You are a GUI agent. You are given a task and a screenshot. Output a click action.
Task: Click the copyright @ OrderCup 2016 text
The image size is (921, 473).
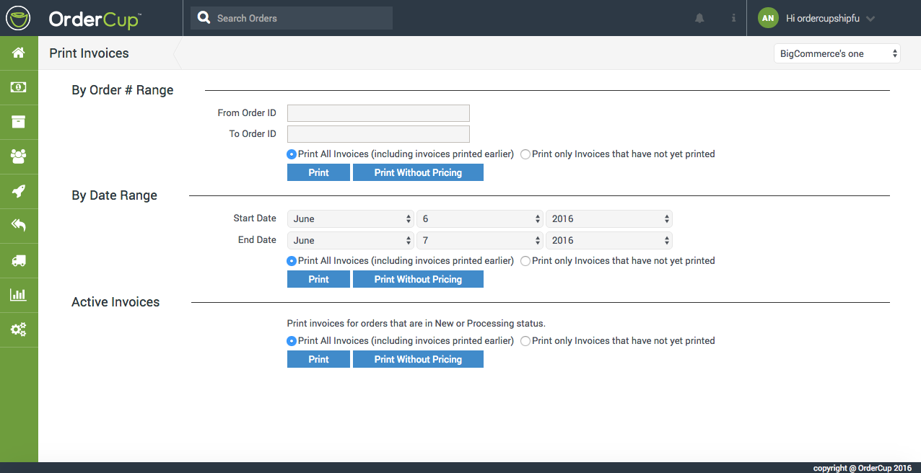pyautogui.click(x=863, y=468)
